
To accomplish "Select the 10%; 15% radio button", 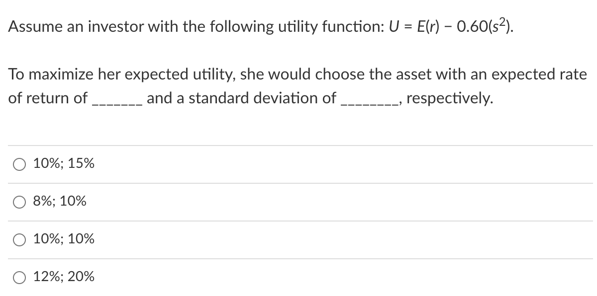I will point(19,163).
